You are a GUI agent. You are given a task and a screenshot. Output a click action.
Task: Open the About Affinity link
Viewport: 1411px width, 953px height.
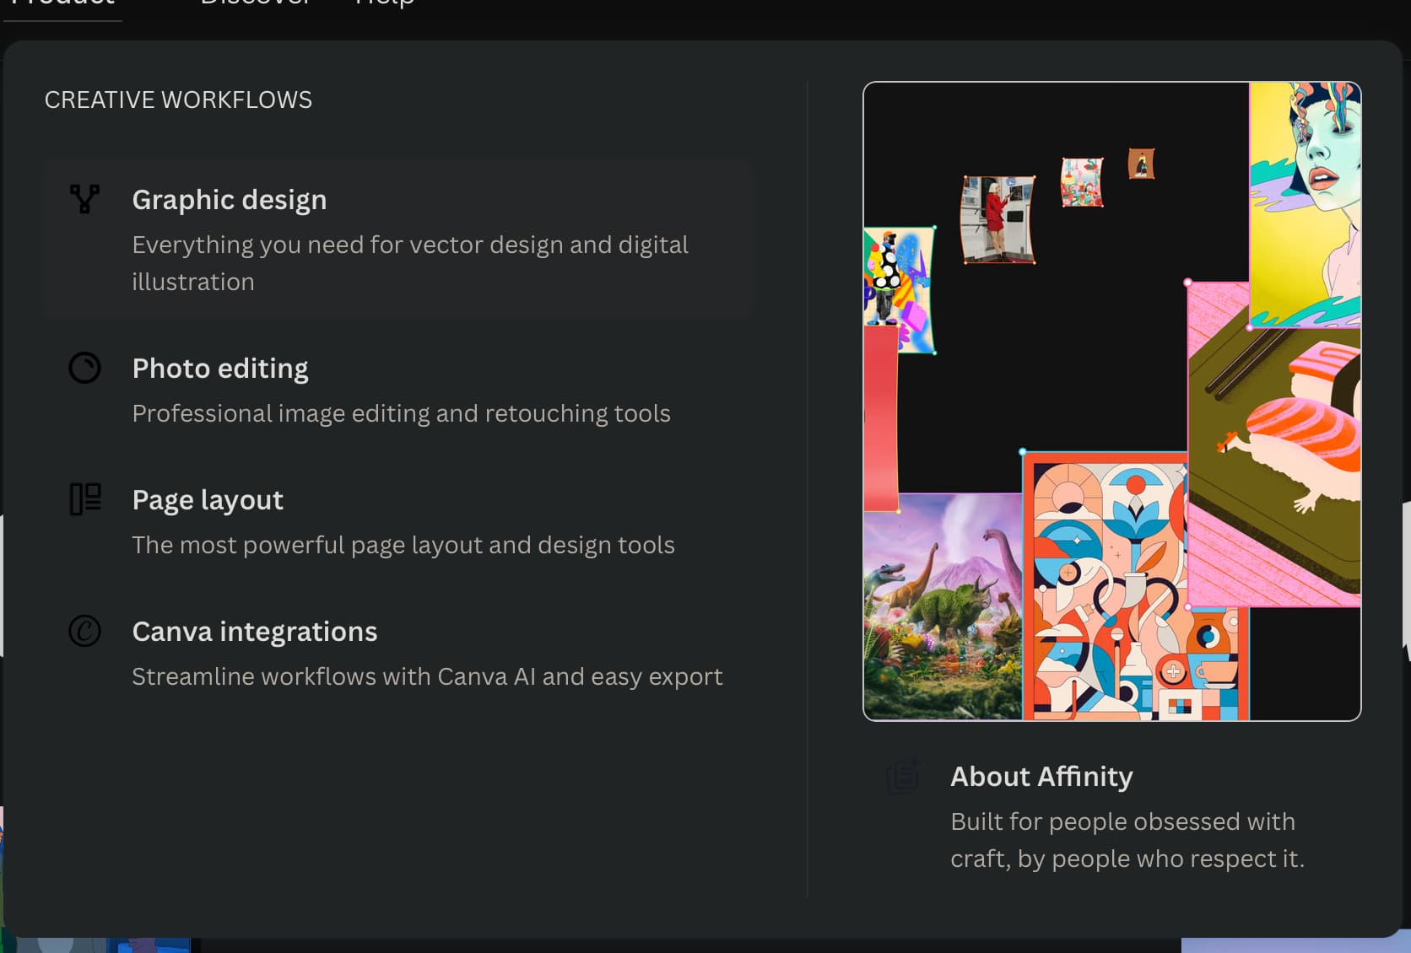pos(1041,777)
